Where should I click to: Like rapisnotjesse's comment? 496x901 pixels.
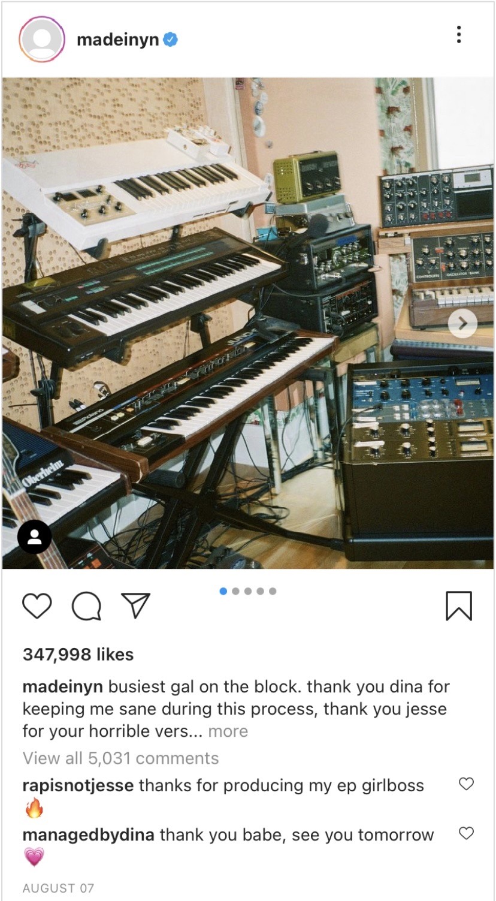tap(466, 784)
